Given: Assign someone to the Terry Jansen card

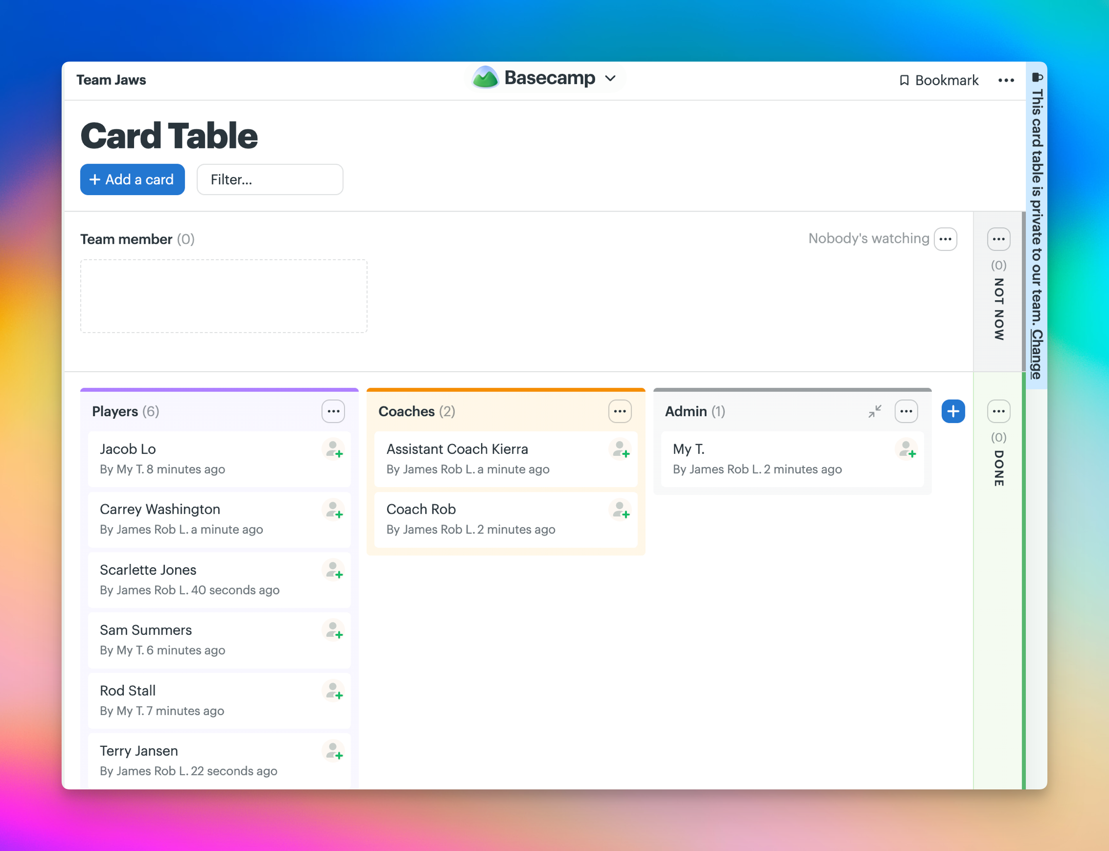Looking at the screenshot, I should [x=333, y=751].
